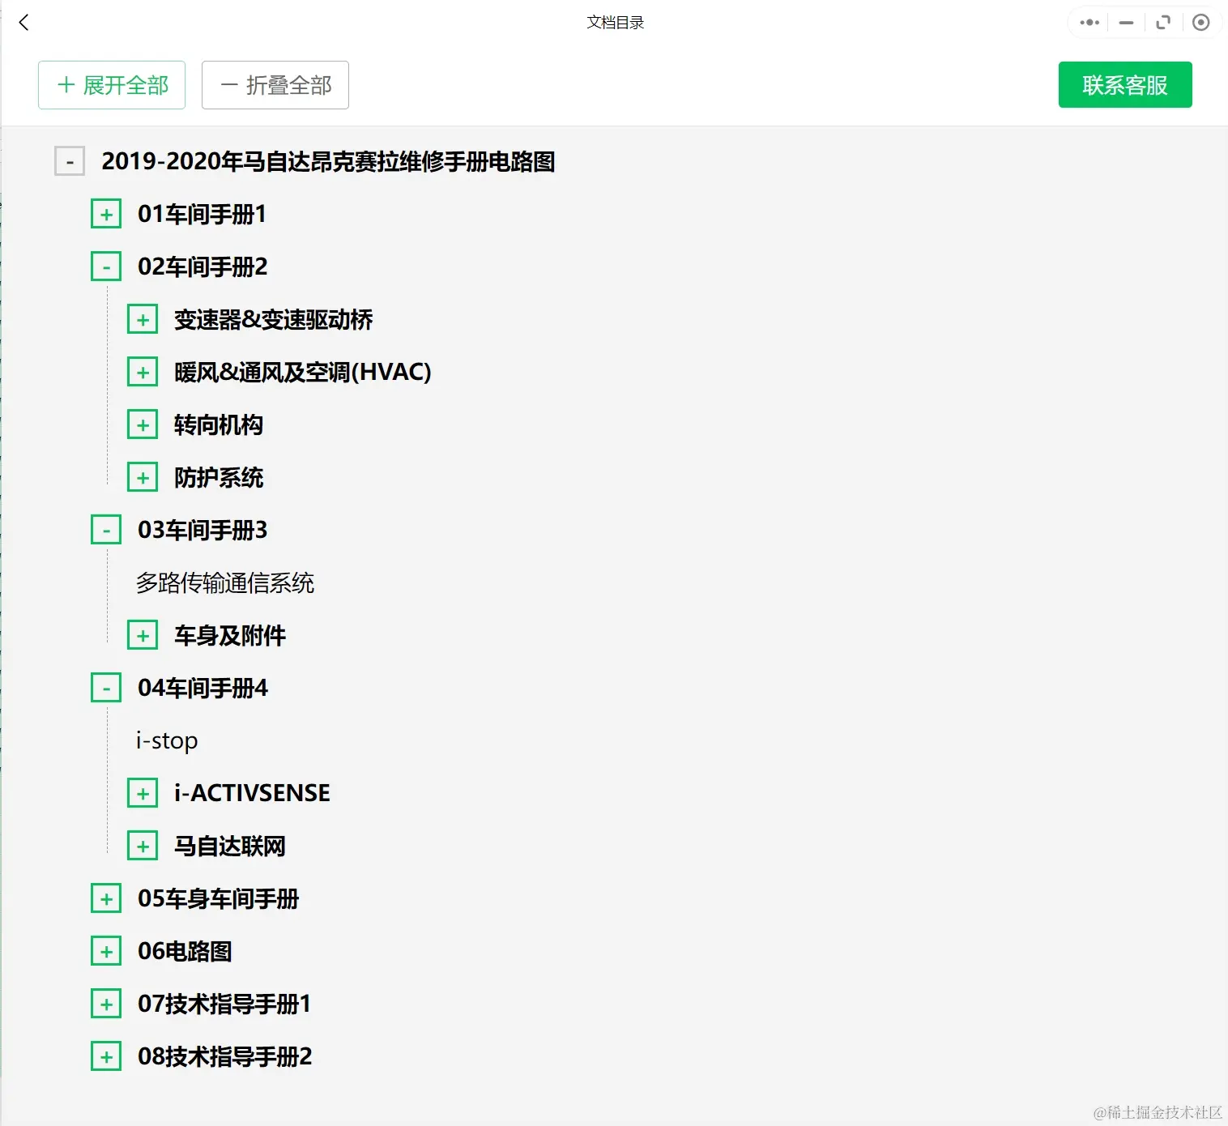The height and width of the screenshot is (1126, 1228).
Task: Click the 展开全部 expand-all button
Action: pyautogui.click(x=111, y=84)
